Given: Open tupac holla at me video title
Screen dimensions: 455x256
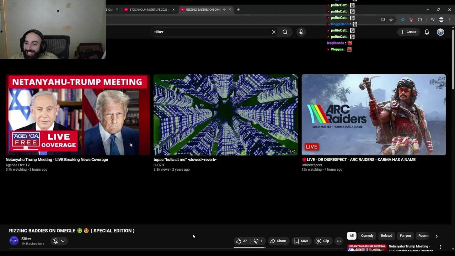Looking at the screenshot, I should [x=185, y=160].
